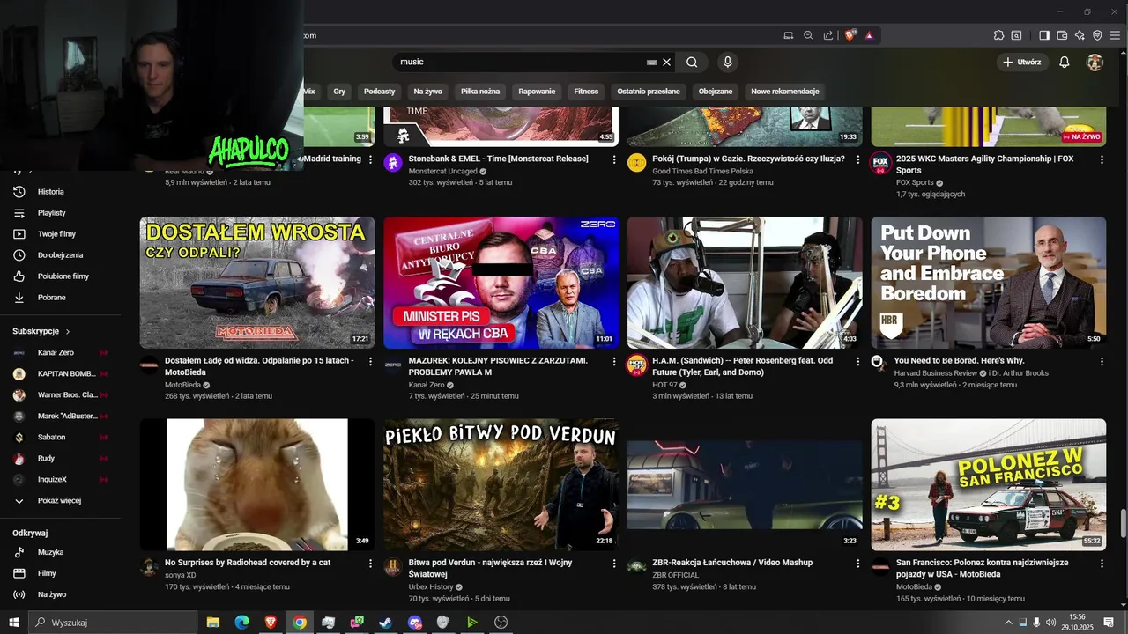Open Microsoft Edge from the taskbar
This screenshot has width=1128, height=634.
tap(242, 623)
